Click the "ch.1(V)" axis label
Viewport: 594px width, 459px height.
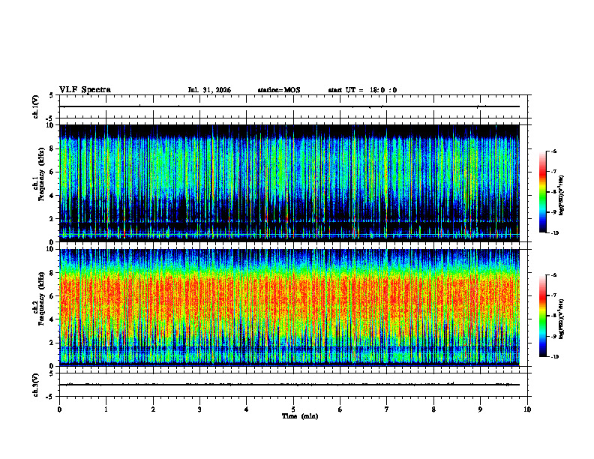point(36,106)
